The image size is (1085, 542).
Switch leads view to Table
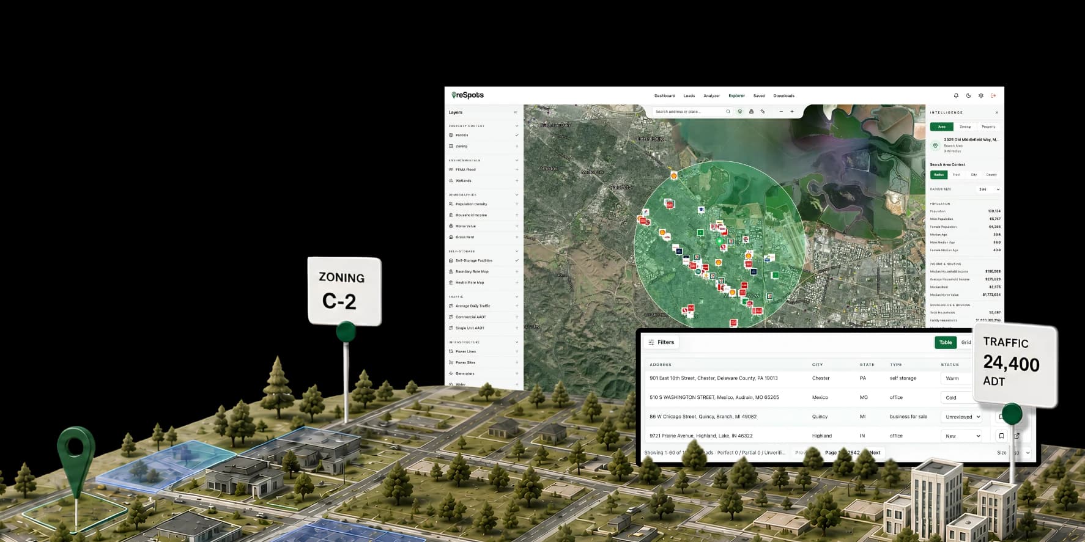(946, 343)
